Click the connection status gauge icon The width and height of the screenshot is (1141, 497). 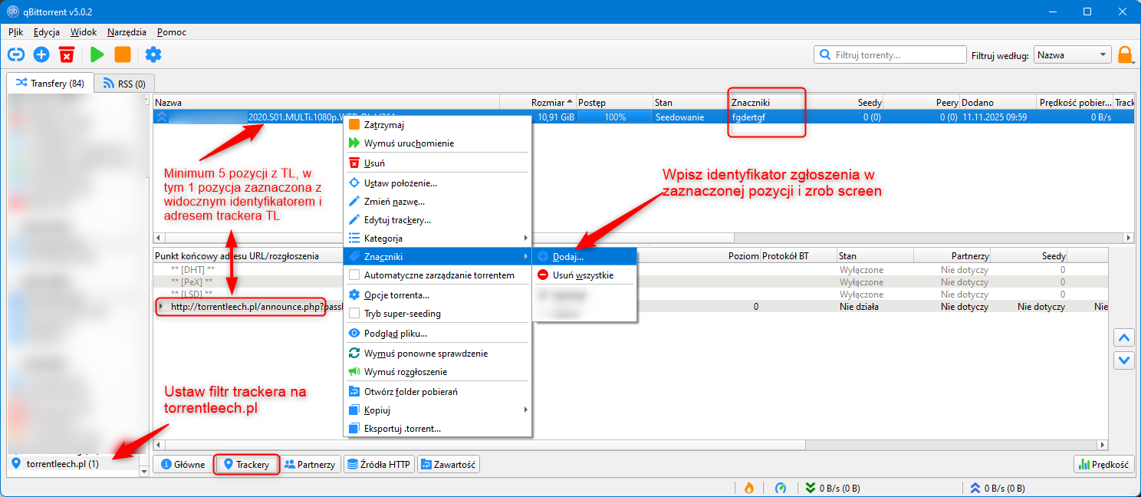click(781, 488)
